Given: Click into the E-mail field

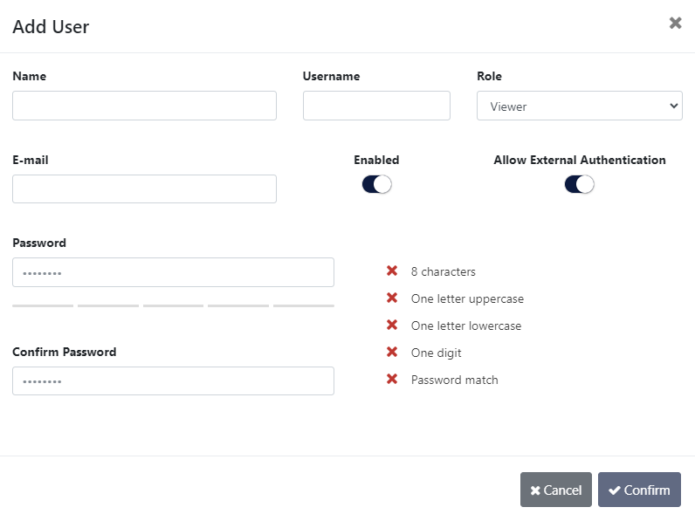Looking at the screenshot, I should point(144,189).
